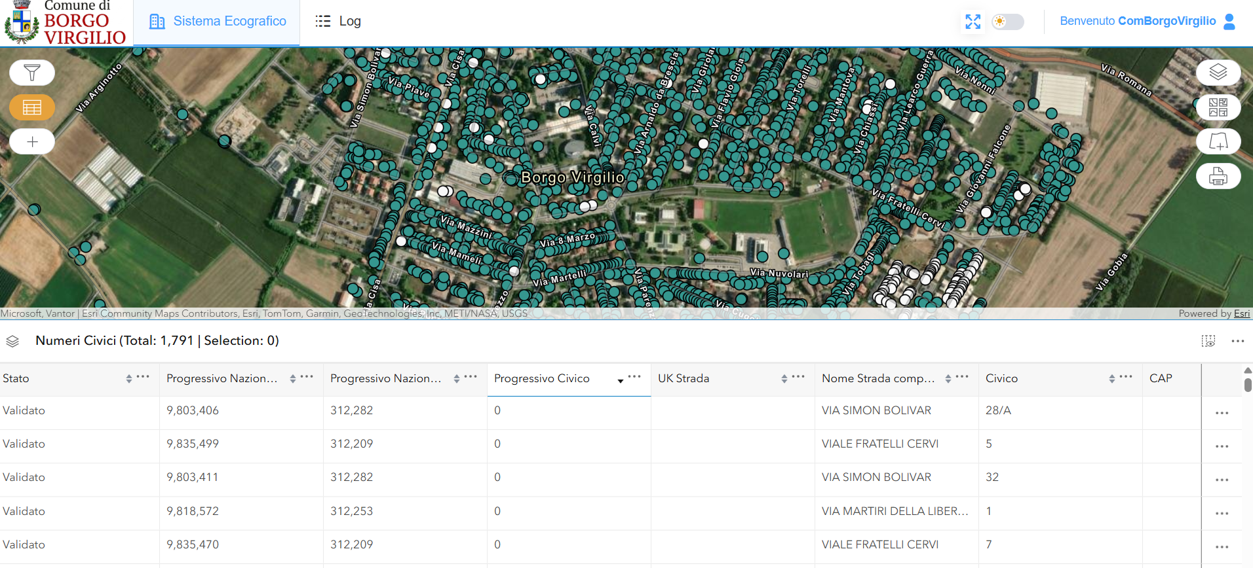This screenshot has height=568, width=1253.
Task: Toggle show selected records icon
Action: [1208, 341]
